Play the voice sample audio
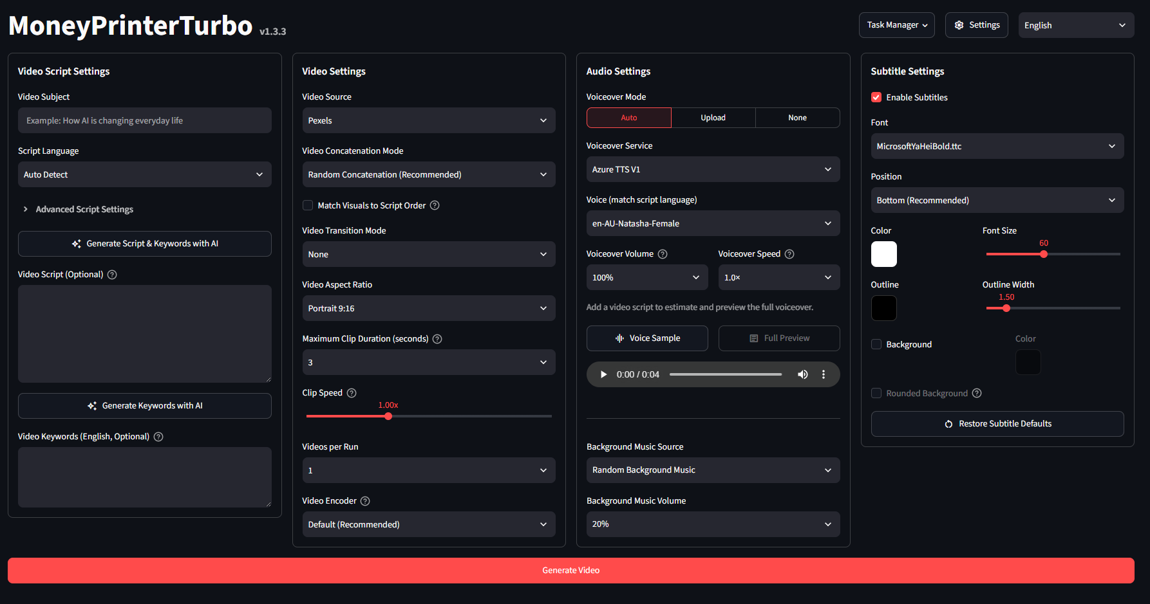1150x604 pixels. pyautogui.click(x=603, y=374)
